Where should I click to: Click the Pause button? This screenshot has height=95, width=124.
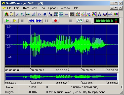[46, 21]
